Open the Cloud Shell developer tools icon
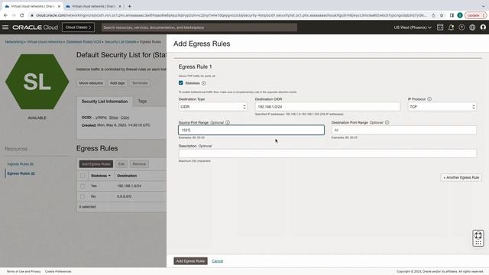489x275 pixels. point(440,27)
